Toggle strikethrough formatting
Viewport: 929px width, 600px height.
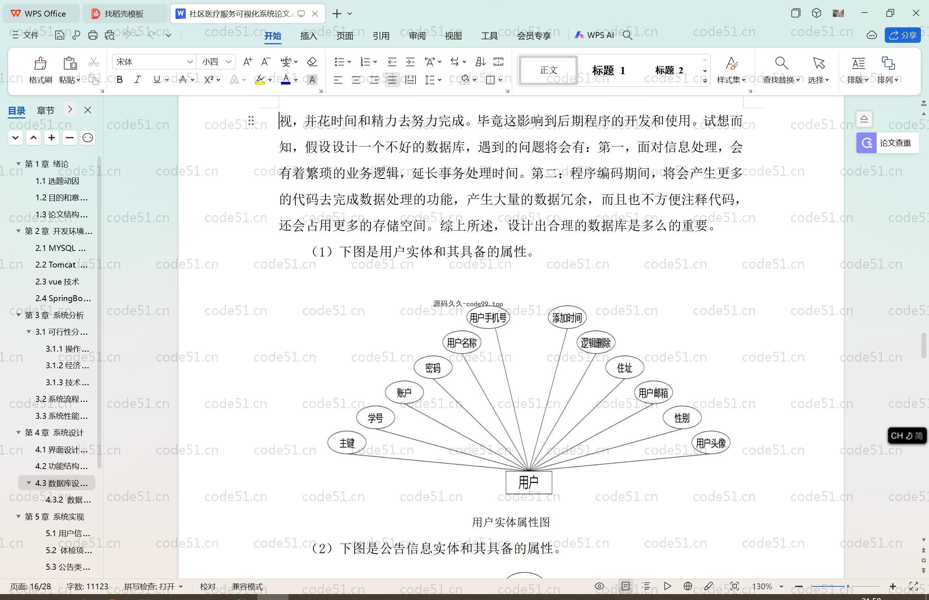click(x=182, y=80)
